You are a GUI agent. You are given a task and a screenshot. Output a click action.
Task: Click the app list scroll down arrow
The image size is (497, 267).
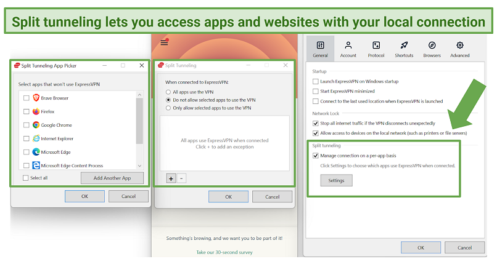pyautogui.click(x=139, y=165)
